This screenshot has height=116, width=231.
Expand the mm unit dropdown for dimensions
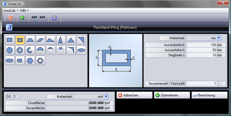coord(219,38)
